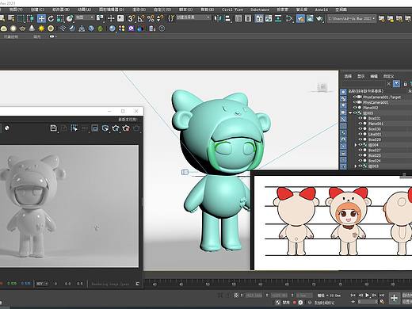Open the Mirror tool

tap(218, 18)
